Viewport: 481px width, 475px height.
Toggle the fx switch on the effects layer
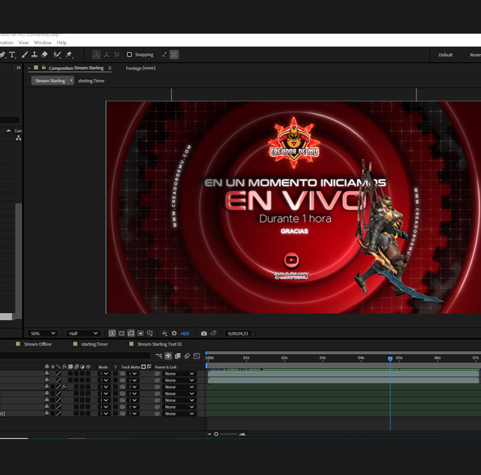click(64, 387)
